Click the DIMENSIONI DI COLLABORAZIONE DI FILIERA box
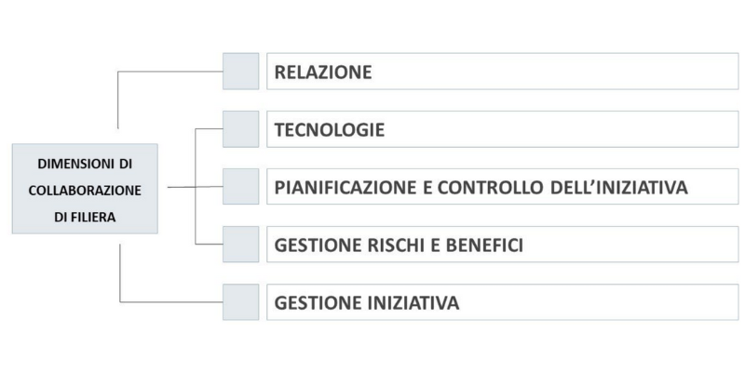This screenshot has height=372, width=745. (85, 188)
